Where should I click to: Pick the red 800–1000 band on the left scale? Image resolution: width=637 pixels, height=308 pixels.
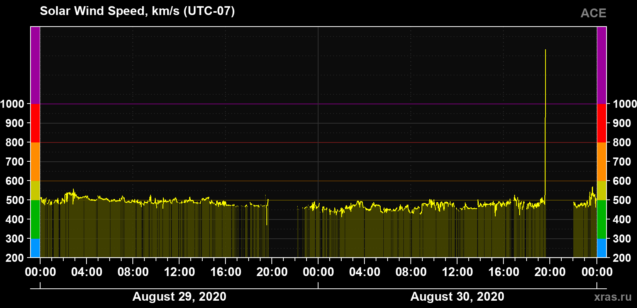point(35,123)
